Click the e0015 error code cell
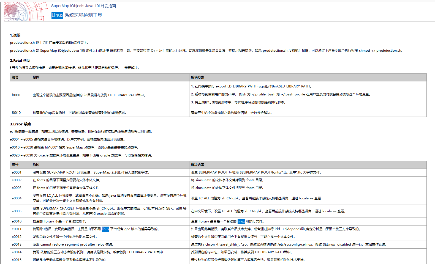Screen dimensions: 435x264 pos(20,260)
